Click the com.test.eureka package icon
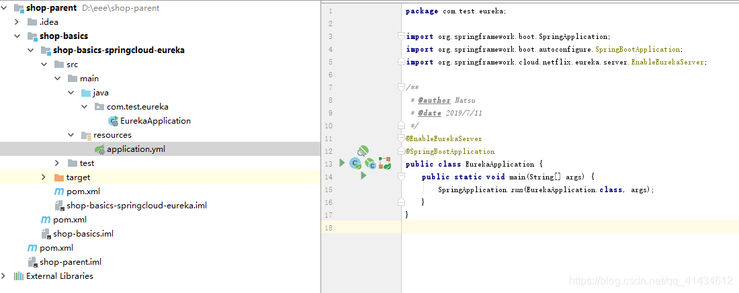Image resolution: width=739 pixels, height=293 pixels. coord(99,107)
